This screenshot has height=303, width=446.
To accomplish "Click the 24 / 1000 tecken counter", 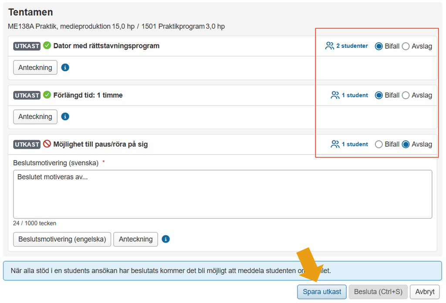I will coord(34,223).
